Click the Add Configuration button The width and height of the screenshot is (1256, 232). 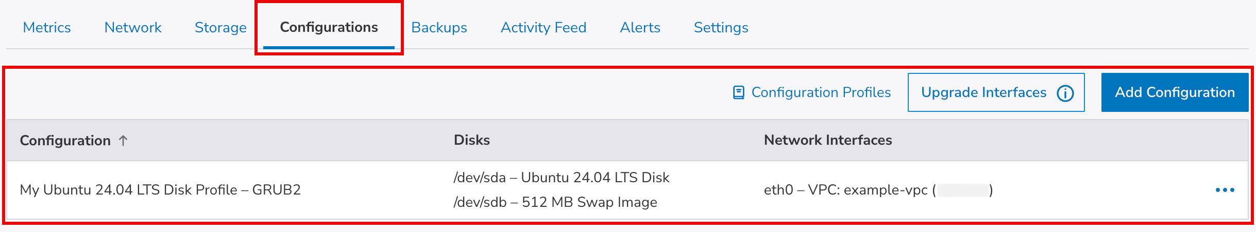(1175, 92)
